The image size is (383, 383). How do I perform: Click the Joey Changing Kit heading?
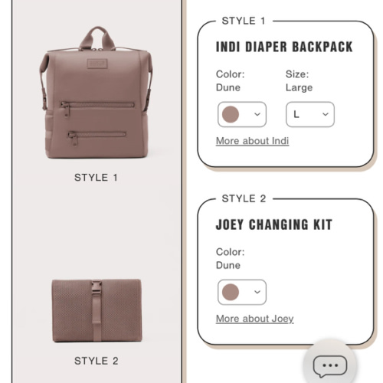[274, 224]
